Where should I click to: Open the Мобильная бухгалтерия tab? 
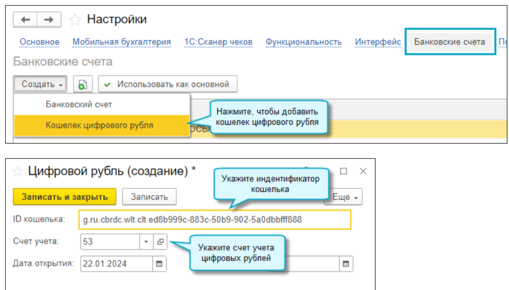(121, 42)
